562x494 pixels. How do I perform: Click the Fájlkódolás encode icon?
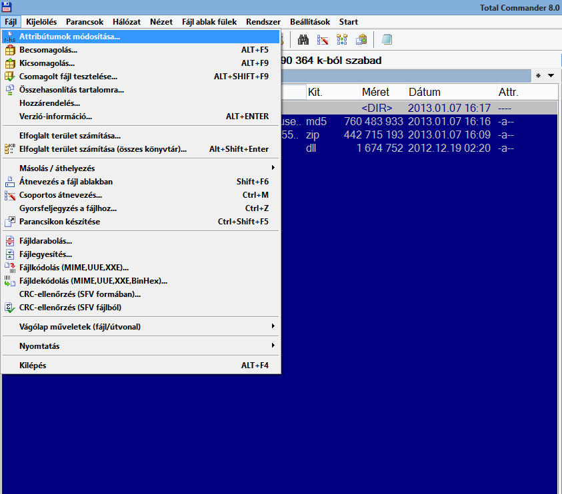pos(10,268)
